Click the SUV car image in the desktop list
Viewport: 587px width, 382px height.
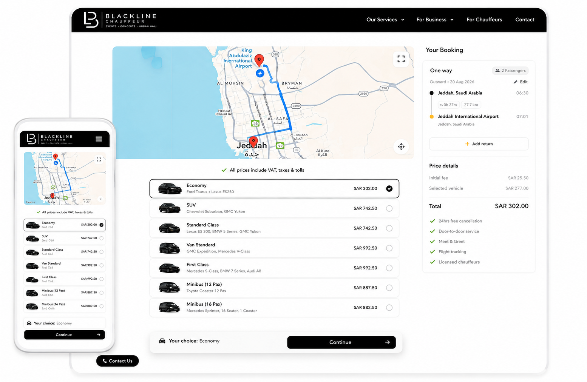pos(170,208)
